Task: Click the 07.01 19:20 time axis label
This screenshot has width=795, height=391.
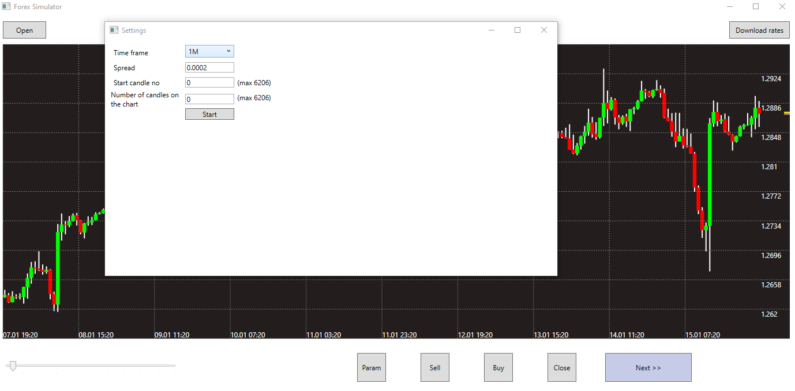Action: pos(20,335)
